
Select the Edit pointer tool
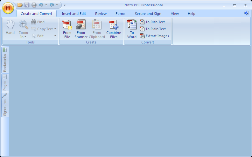tap(38, 36)
